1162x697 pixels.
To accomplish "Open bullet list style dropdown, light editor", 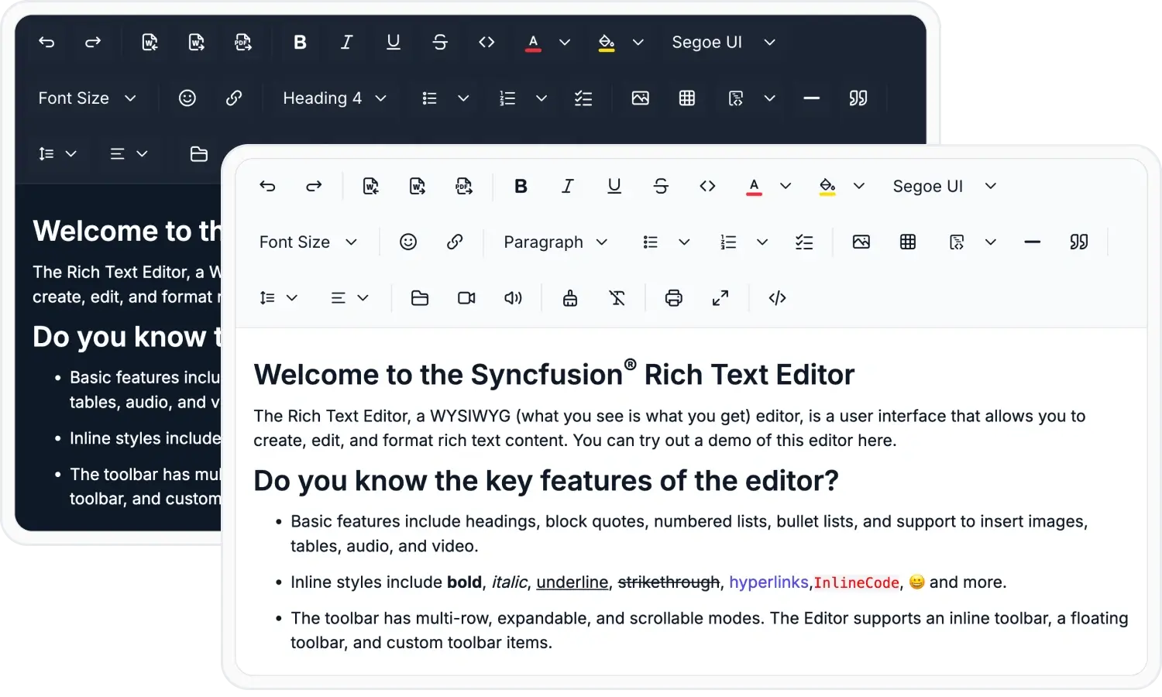I will tap(684, 242).
